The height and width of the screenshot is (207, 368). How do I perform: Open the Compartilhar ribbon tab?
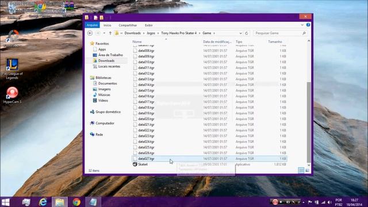[x=128, y=25]
